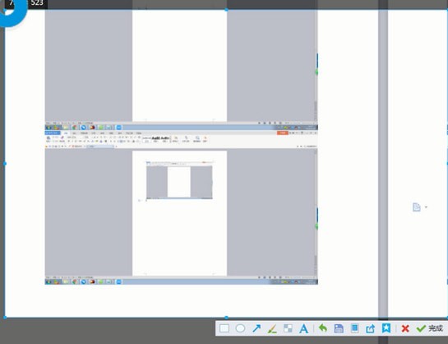Add screenshot to favorites with star icon

pyautogui.click(x=386, y=328)
